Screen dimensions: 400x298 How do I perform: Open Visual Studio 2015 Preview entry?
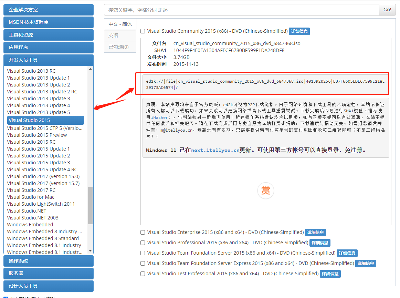(37, 135)
